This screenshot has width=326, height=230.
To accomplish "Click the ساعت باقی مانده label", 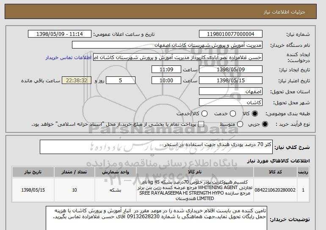I will coord(41,81).
